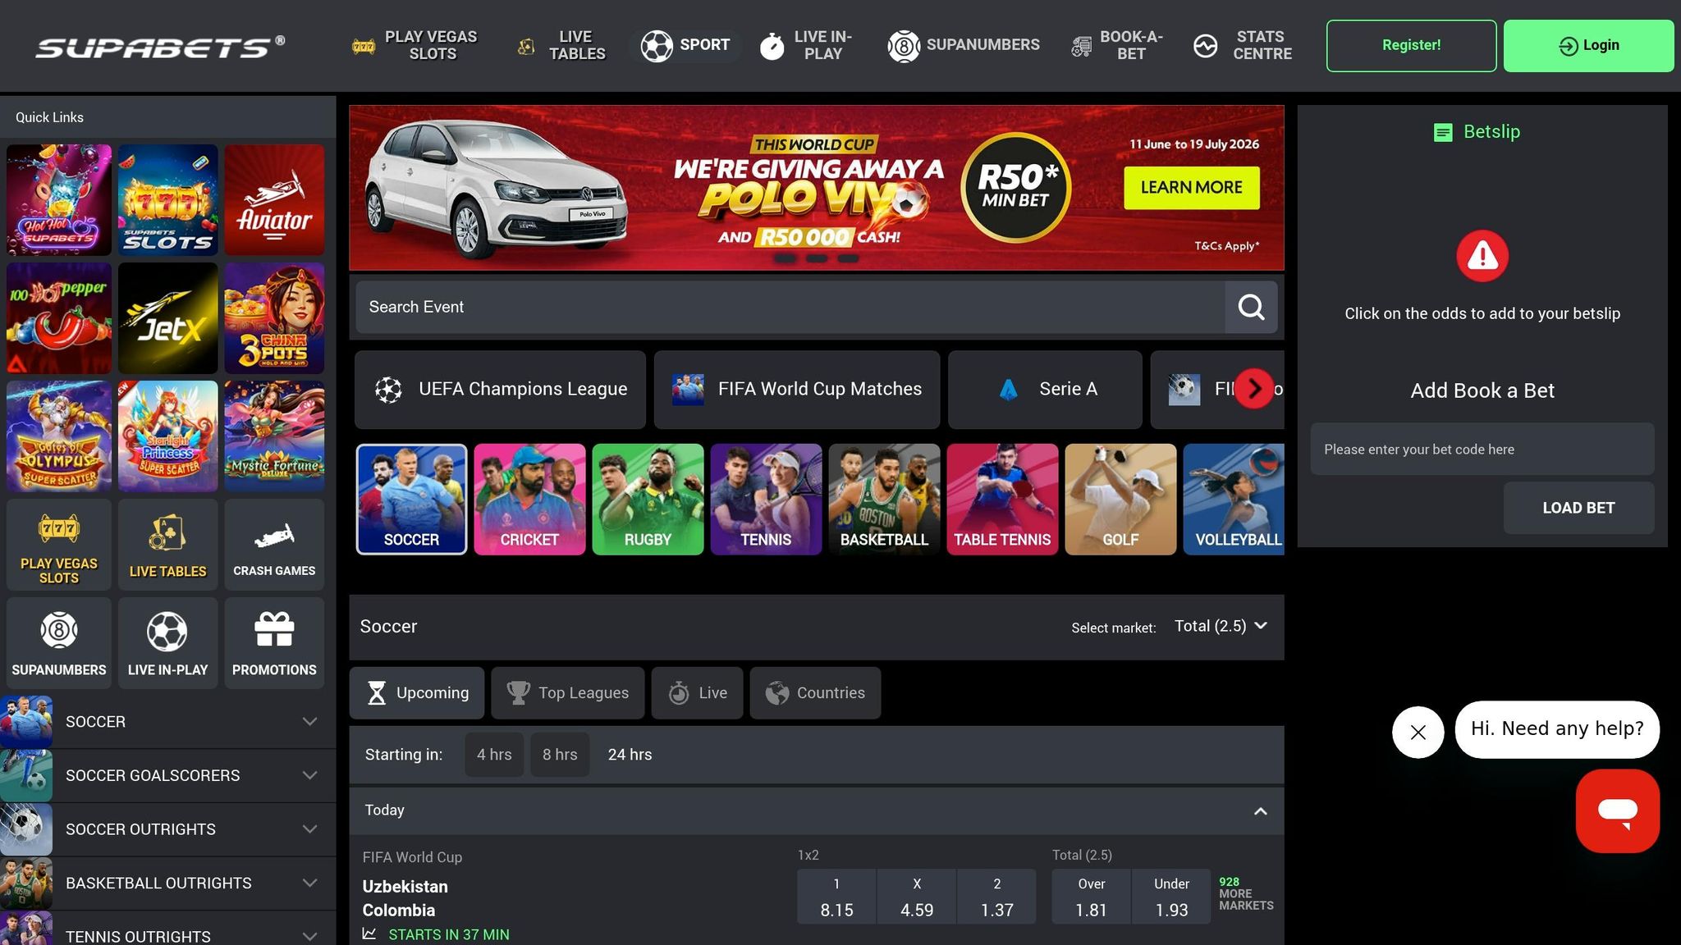This screenshot has height=945, width=1681.
Task: Open the Serie A league shortcut
Action: pyautogui.click(x=1045, y=390)
